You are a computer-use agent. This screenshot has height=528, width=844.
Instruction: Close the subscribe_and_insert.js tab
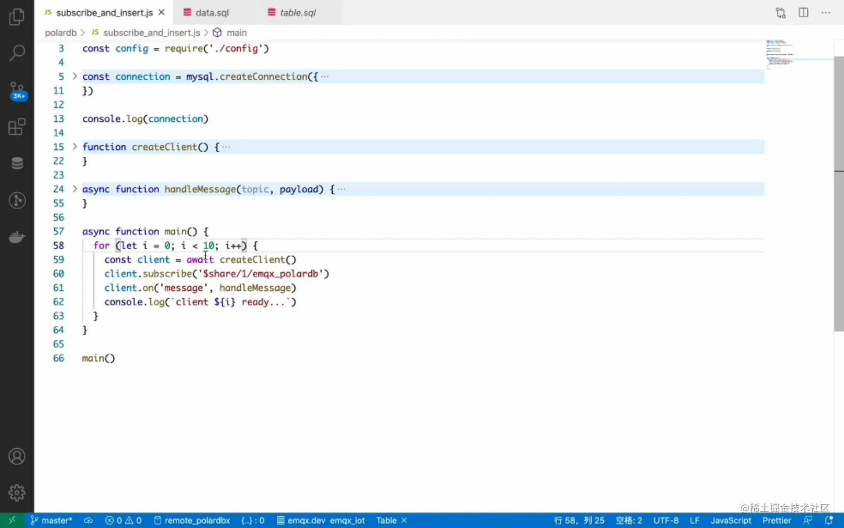161,12
